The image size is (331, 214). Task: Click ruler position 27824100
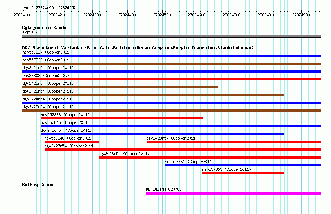(x=22, y=15)
